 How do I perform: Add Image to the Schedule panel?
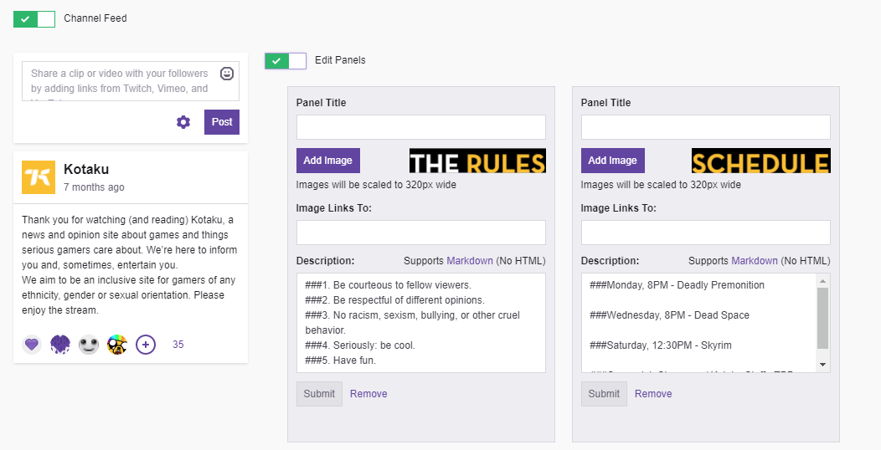click(x=613, y=161)
